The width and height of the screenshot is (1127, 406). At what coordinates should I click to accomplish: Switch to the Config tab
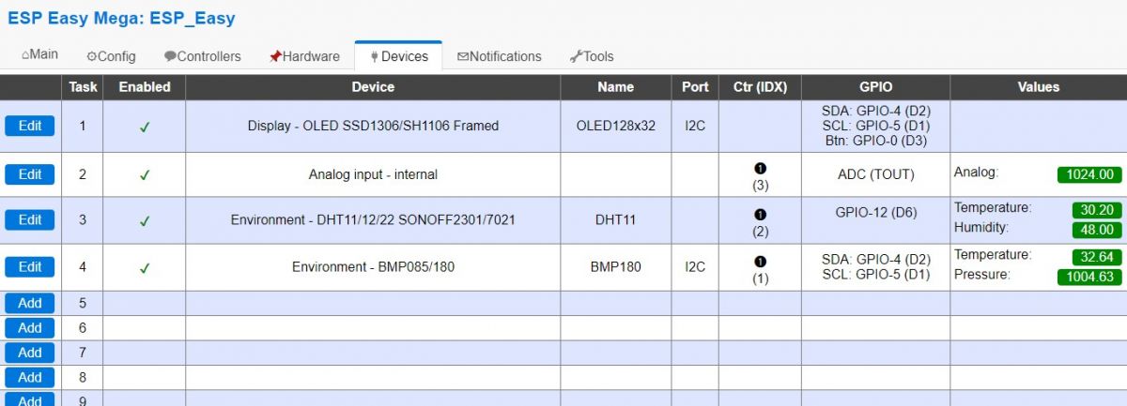click(111, 56)
